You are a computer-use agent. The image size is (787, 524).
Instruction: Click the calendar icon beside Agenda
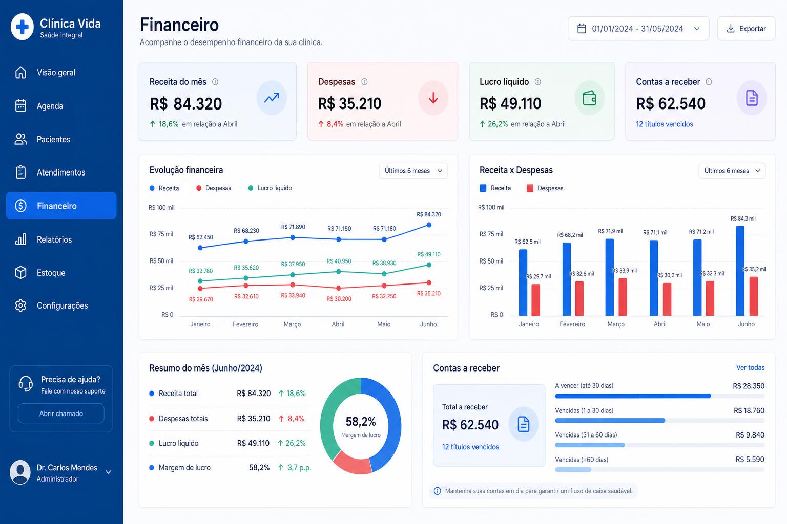pos(20,106)
